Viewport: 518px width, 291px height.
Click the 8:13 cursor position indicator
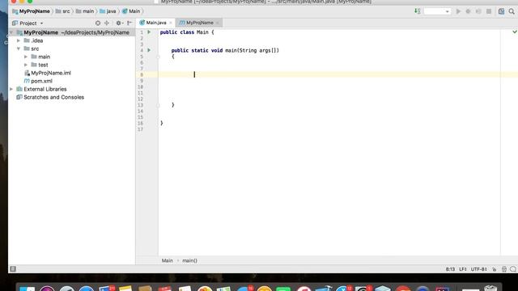(450, 269)
